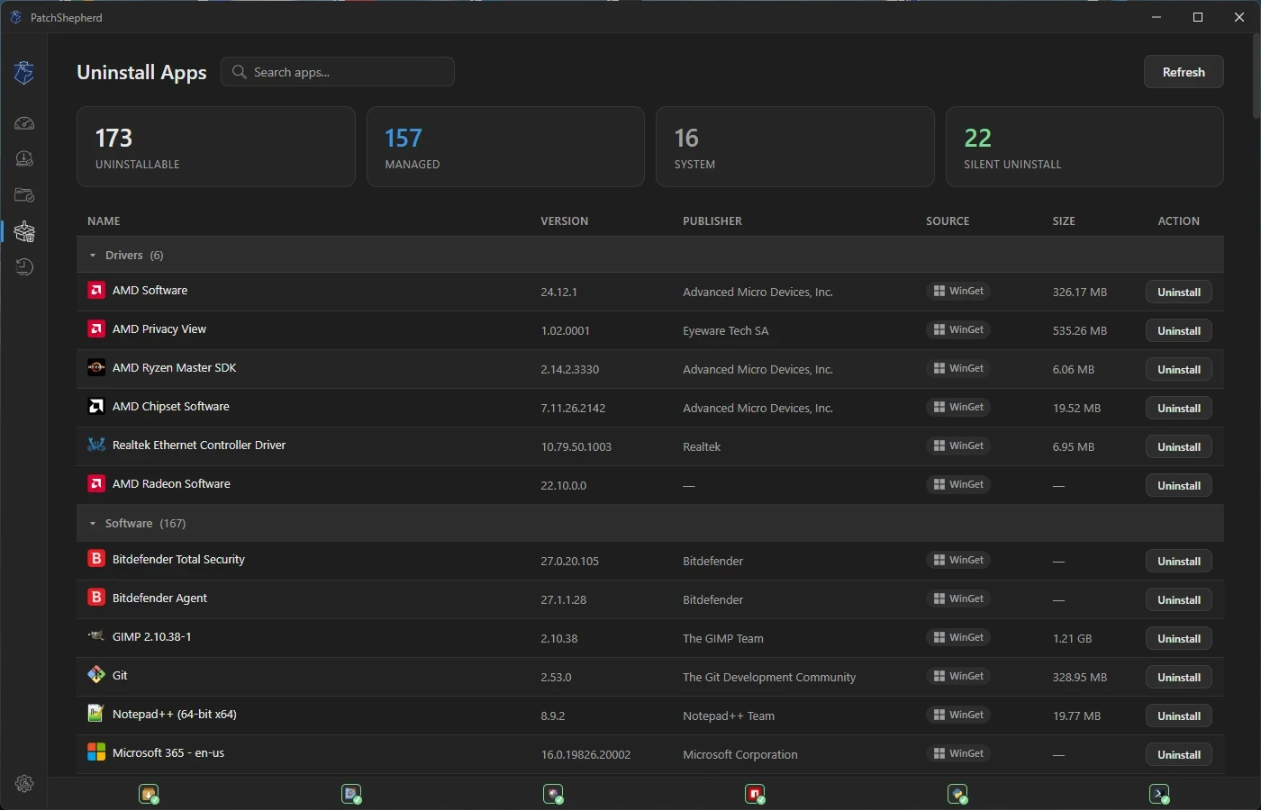Image resolution: width=1261 pixels, height=810 pixels.
Task: Click the AMD Ryzen Master SDK icon
Action: coord(96,368)
